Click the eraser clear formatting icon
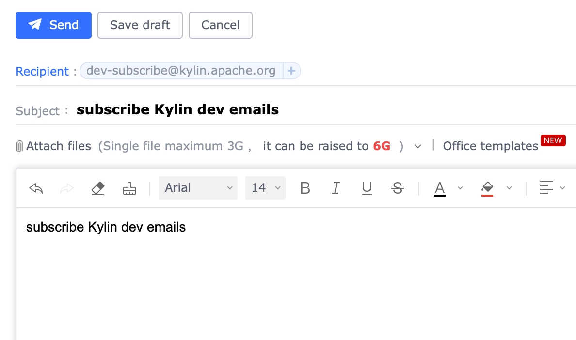Image resolution: width=576 pixels, height=340 pixels. [x=98, y=188]
